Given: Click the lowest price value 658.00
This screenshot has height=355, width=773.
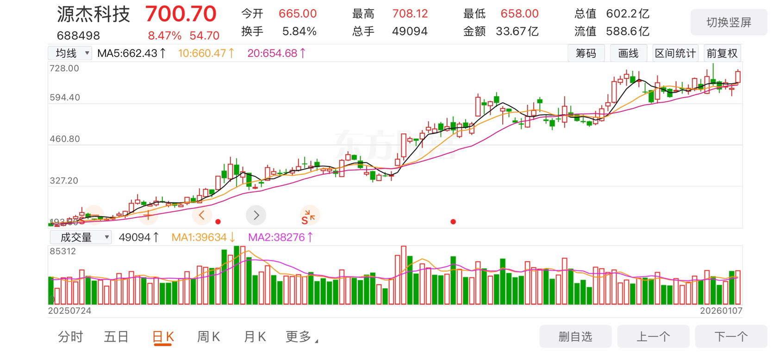Looking at the screenshot, I should (520, 14).
